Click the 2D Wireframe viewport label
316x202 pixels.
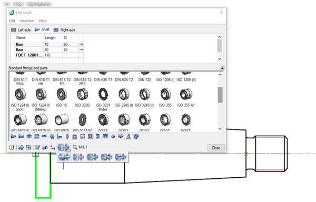[39, 4]
